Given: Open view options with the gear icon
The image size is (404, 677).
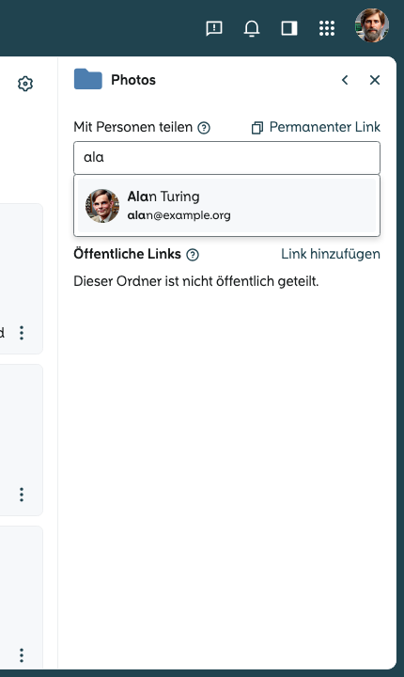Looking at the screenshot, I should tap(25, 84).
